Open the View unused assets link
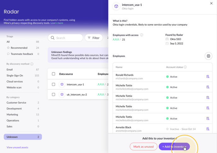217x153 pixels. (17, 147)
